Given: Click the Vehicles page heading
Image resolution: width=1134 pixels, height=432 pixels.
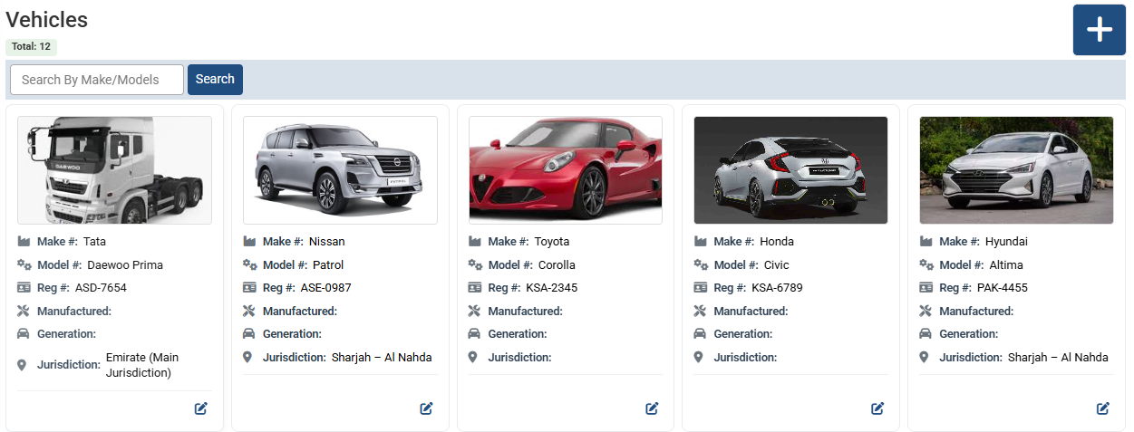Looking at the screenshot, I should click(47, 19).
